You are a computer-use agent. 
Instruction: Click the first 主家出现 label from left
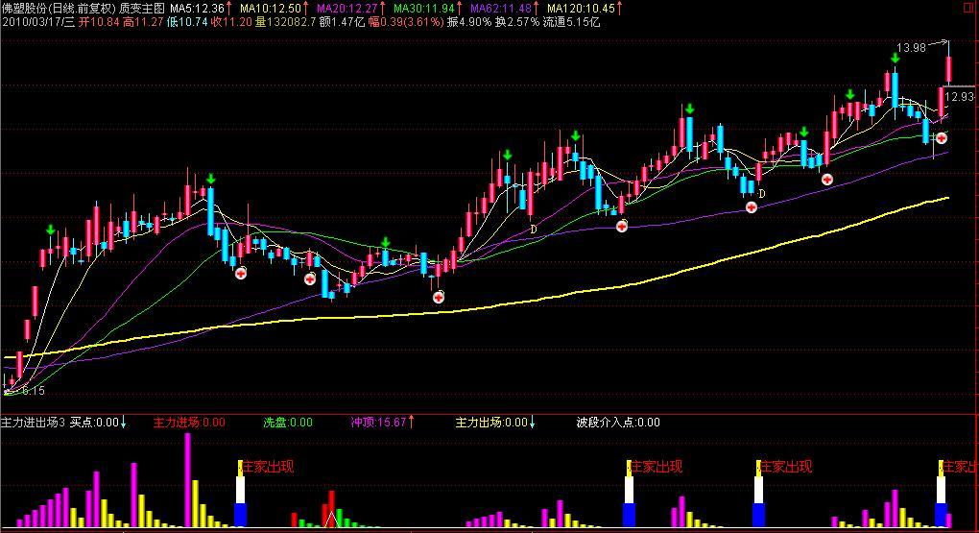click(268, 467)
